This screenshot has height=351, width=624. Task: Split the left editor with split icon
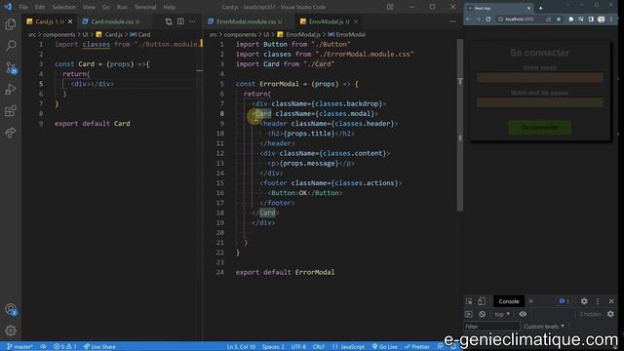180,21
